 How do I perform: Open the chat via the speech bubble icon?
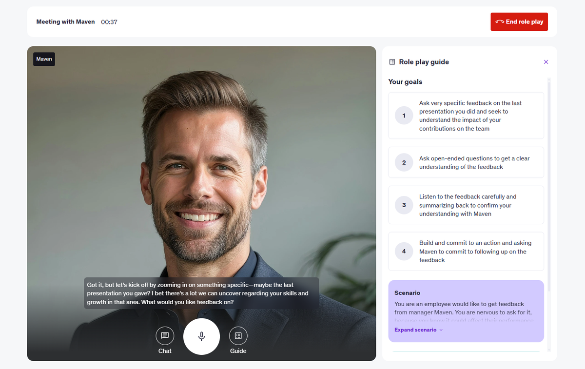point(165,336)
